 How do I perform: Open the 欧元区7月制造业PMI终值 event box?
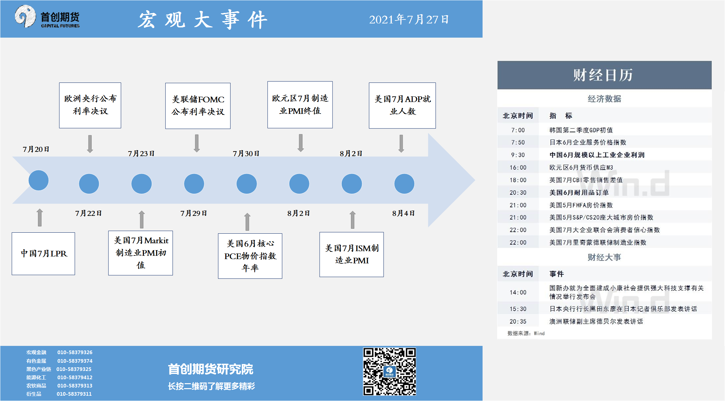click(x=300, y=105)
